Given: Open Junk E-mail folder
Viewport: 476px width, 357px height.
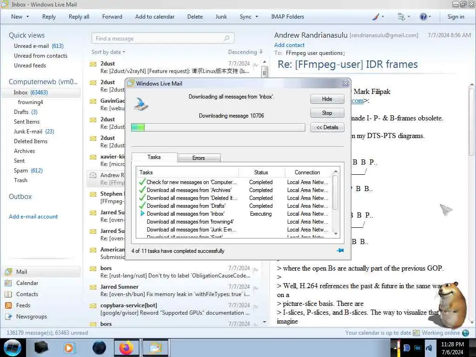Looking at the screenshot, I should pos(33,131).
